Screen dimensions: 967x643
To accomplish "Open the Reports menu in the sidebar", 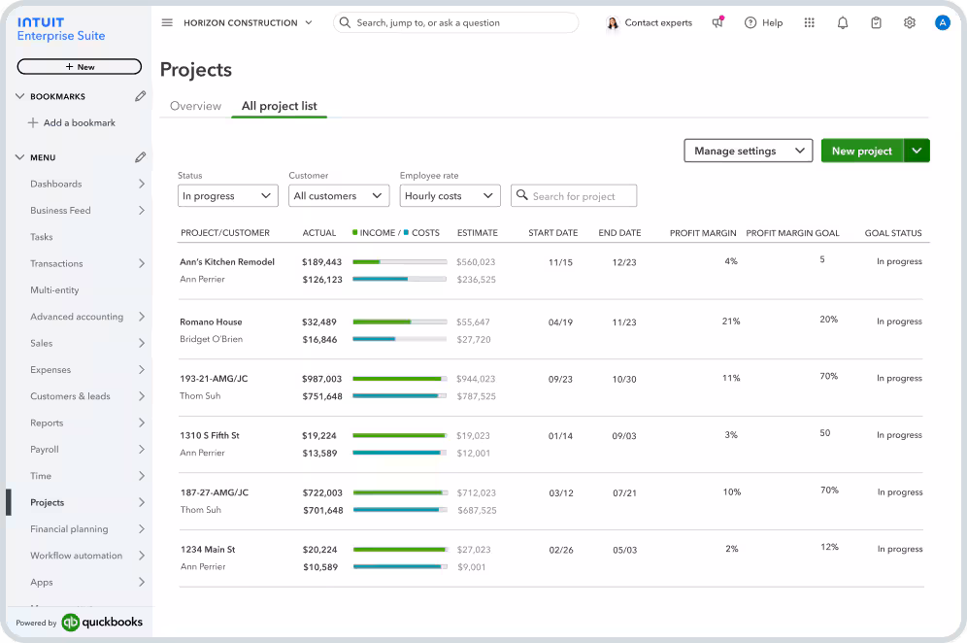I will tap(46, 423).
